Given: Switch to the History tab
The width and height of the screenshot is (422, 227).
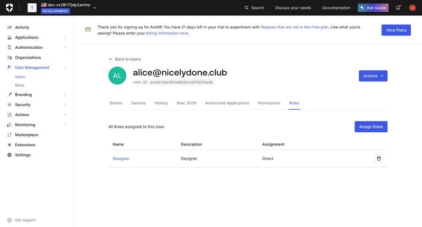Looking at the screenshot, I should (x=161, y=103).
